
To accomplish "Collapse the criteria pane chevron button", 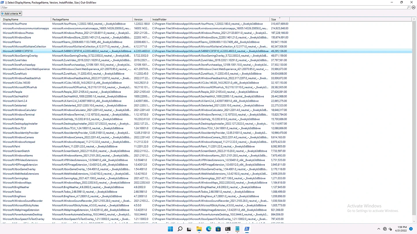I will point(414,8).
